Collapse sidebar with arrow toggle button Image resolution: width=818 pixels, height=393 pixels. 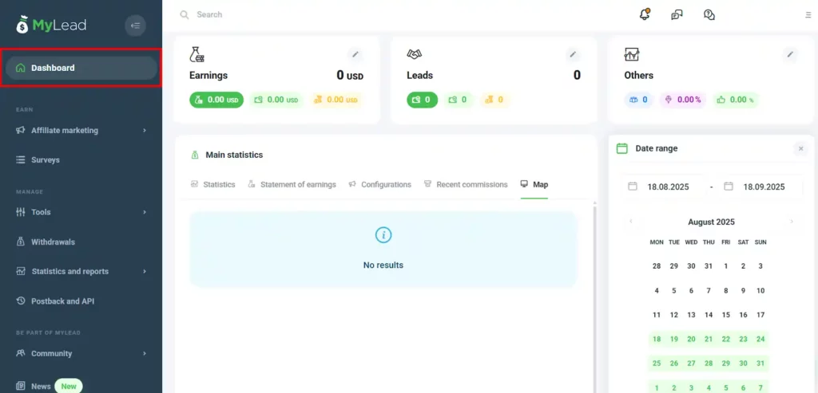point(136,25)
